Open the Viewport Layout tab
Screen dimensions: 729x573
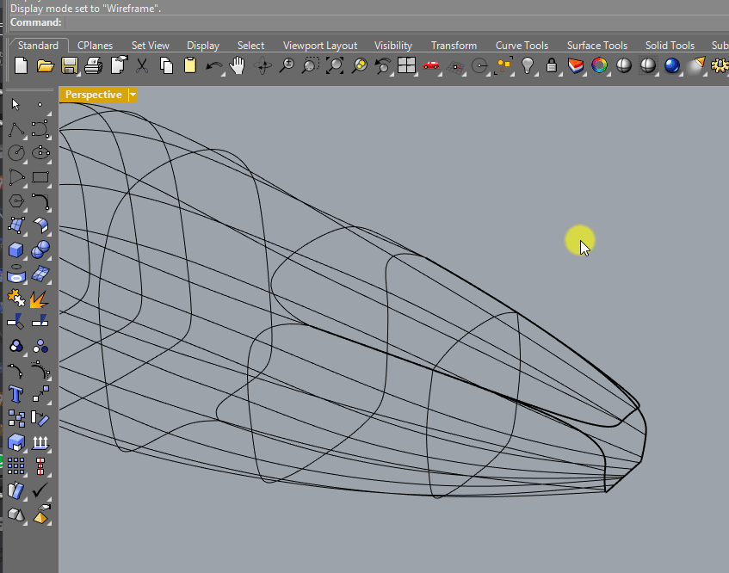tap(319, 46)
